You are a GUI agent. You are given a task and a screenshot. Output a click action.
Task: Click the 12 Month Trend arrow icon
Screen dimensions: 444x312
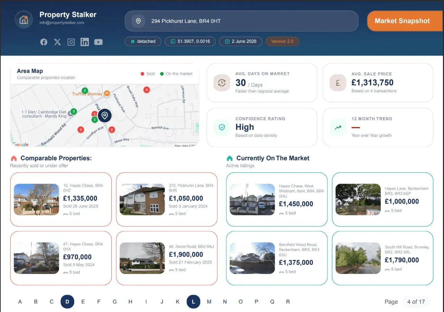(x=338, y=127)
